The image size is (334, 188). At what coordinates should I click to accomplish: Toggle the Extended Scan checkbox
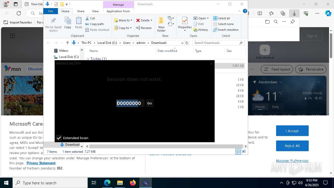click(x=59, y=138)
